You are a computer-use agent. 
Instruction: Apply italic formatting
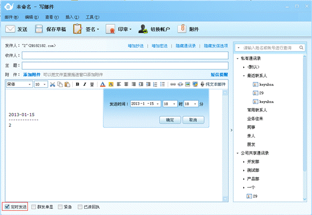pyautogui.click(x=85, y=84)
